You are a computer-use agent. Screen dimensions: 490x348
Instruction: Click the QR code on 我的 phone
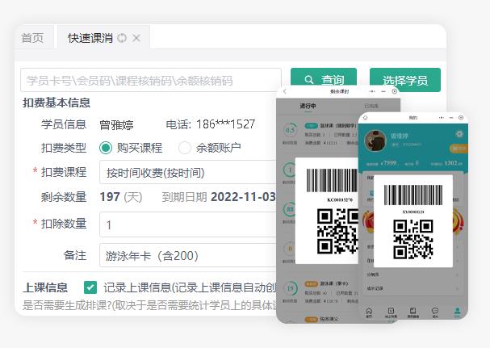click(x=413, y=239)
